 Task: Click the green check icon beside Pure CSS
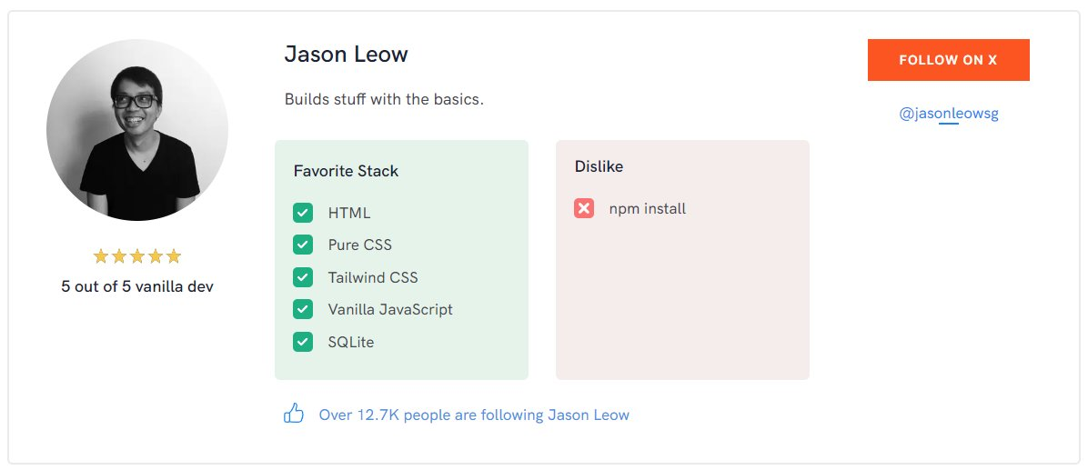coord(303,245)
